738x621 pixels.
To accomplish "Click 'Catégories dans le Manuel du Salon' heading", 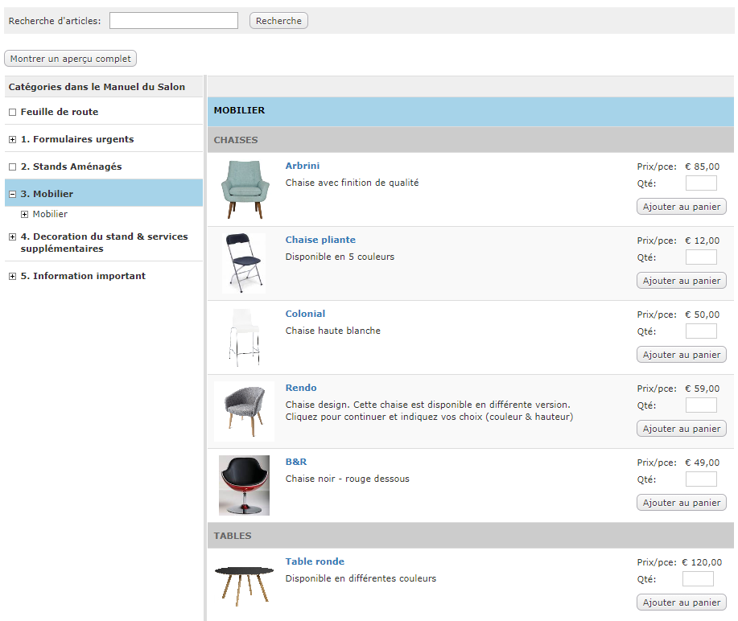I will [x=97, y=87].
